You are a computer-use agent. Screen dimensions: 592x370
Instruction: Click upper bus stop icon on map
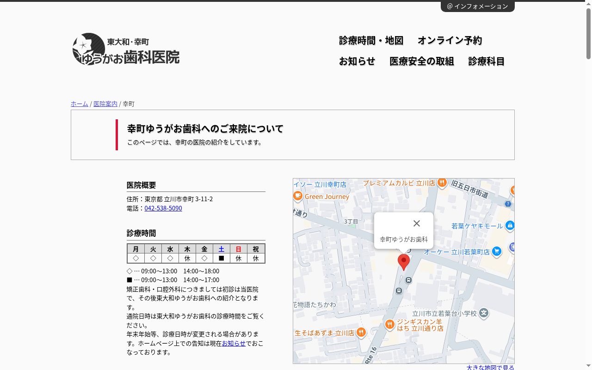(x=409, y=280)
